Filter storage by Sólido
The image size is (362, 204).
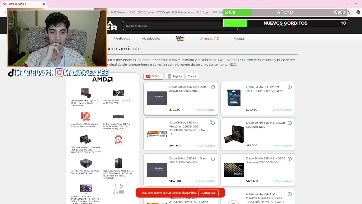pyautogui.click(x=153, y=76)
